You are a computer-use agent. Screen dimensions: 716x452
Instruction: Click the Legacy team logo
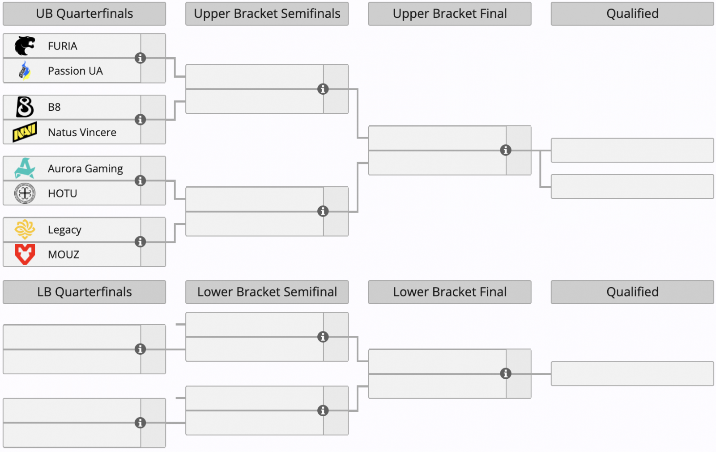click(25, 230)
